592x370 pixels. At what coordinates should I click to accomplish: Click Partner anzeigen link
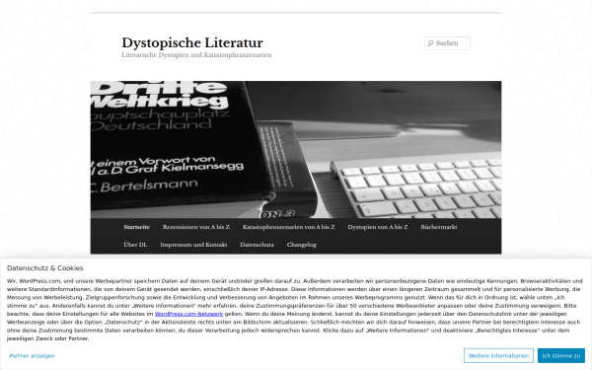pos(33,355)
